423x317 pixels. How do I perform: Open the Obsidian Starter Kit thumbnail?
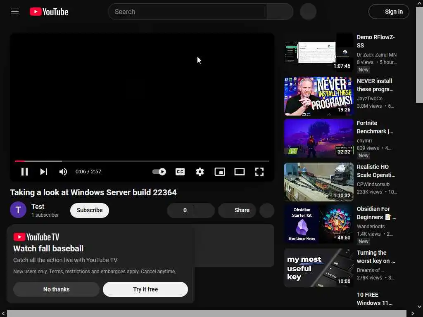tap(318, 224)
